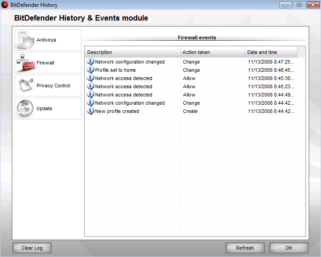Open the Privacy Control section
Image resolution: width=321 pixels, height=257 pixels.
(48, 86)
